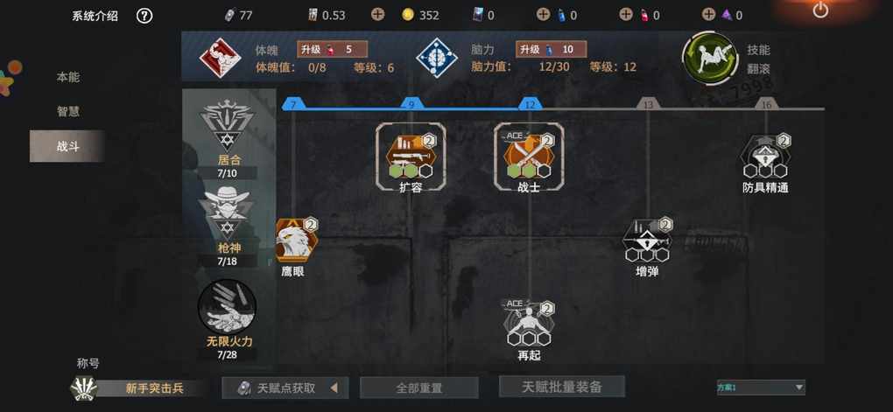The height and width of the screenshot is (412, 893).
Task: Switch to the 智慧 tab
Action: pyautogui.click(x=67, y=112)
